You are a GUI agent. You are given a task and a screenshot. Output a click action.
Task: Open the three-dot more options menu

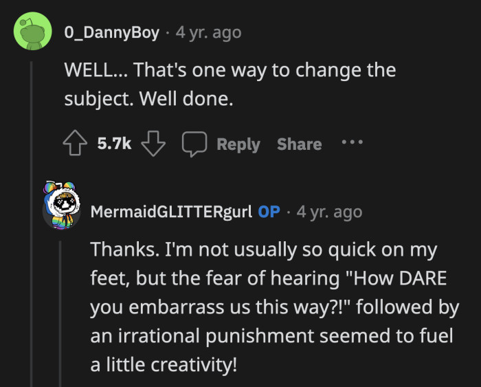click(350, 143)
